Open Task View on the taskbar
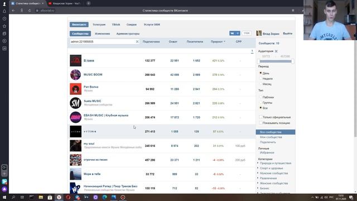357x201 pixels. (22, 197)
